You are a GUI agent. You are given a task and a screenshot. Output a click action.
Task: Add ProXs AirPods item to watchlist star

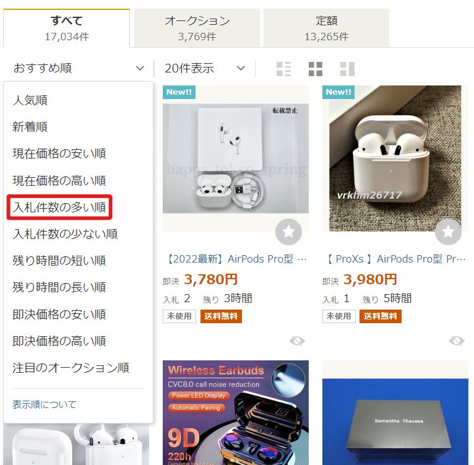(448, 232)
